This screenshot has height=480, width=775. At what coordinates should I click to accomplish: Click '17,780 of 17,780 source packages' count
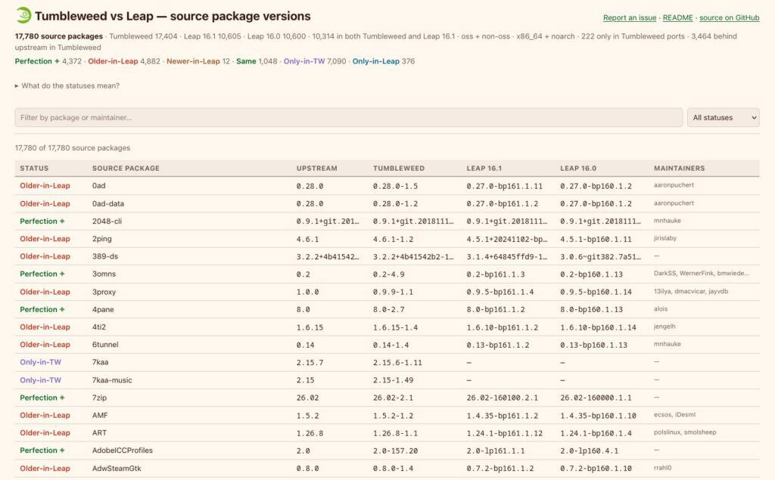pos(73,148)
